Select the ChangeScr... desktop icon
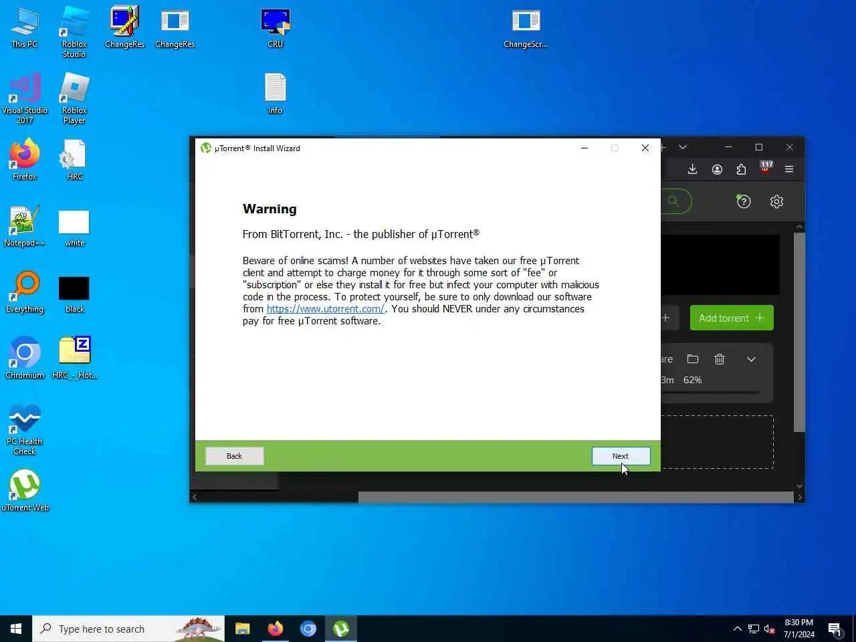The height and width of the screenshot is (642, 856). [x=526, y=28]
